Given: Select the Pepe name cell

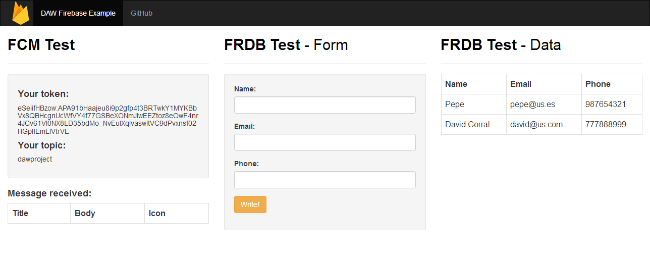Looking at the screenshot, I should [x=455, y=105].
